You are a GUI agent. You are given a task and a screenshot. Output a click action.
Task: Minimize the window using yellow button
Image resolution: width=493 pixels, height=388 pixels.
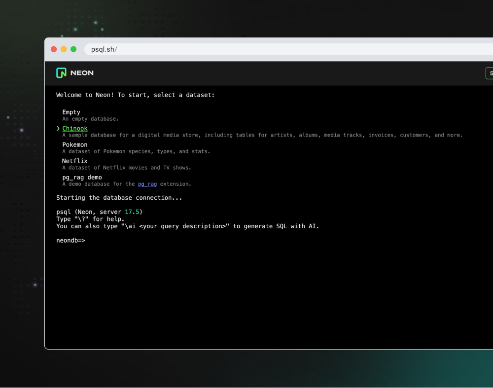point(64,49)
